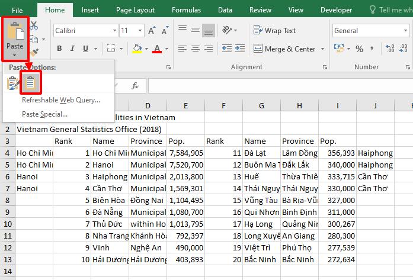This screenshot has width=413, height=280.
Task: Toggle Middle Align
Action: pyautogui.click(x=196, y=30)
